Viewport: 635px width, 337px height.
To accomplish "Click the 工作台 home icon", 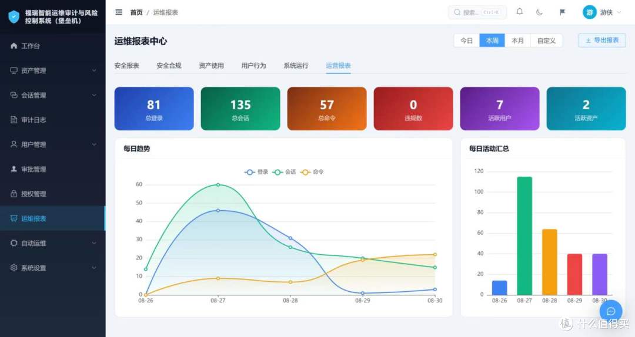I will click(14, 46).
